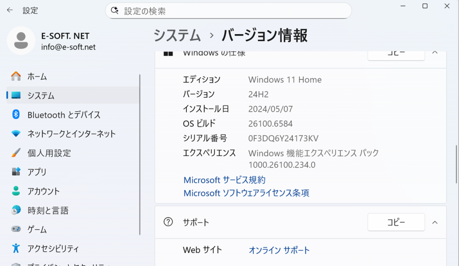Viewport: 459px width, 266px height.
Task: Copy the Windows specifications info
Action: pos(396,54)
